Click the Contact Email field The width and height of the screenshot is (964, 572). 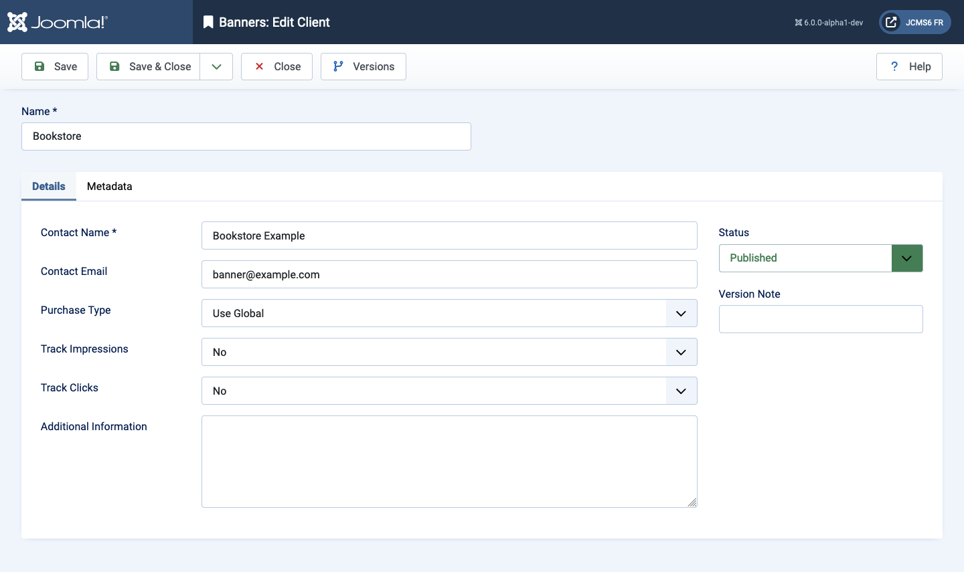[x=449, y=274]
